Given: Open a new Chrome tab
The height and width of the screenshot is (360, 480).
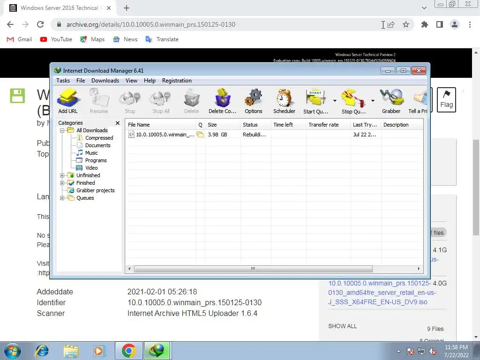Looking at the screenshot, I should tap(127, 8).
